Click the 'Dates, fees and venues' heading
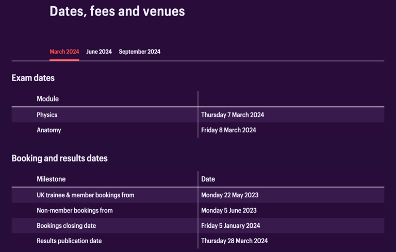This screenshot has width=396, height=252. [x=117, y=11]
